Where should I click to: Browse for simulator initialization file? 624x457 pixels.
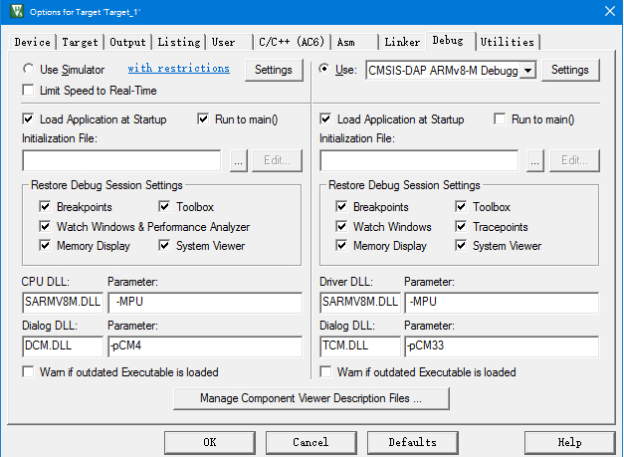(239, 161)
